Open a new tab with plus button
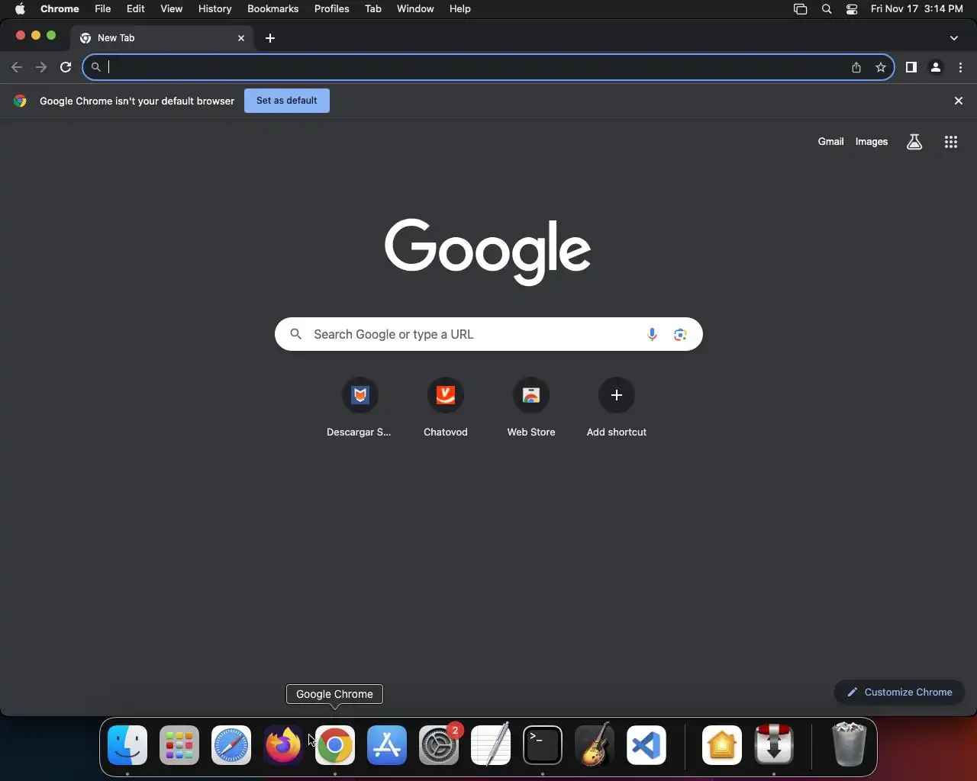The image size is (977, 781). point(270,37)
